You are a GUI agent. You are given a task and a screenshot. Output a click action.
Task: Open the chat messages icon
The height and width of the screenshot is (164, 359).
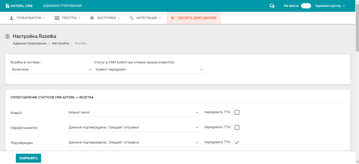coord(272,6)
